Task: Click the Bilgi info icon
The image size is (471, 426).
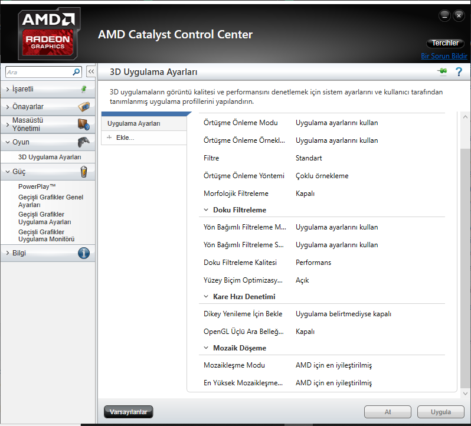Action: 84,253
